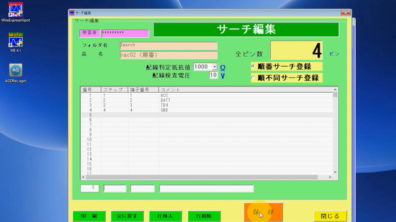Select empty row number 5 in table
396x222 pixels.
coord(207,115)
